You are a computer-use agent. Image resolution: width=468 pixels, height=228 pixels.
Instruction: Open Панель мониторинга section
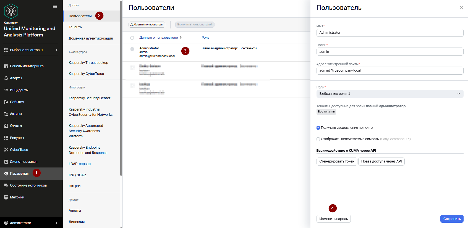tap(27, 66)
